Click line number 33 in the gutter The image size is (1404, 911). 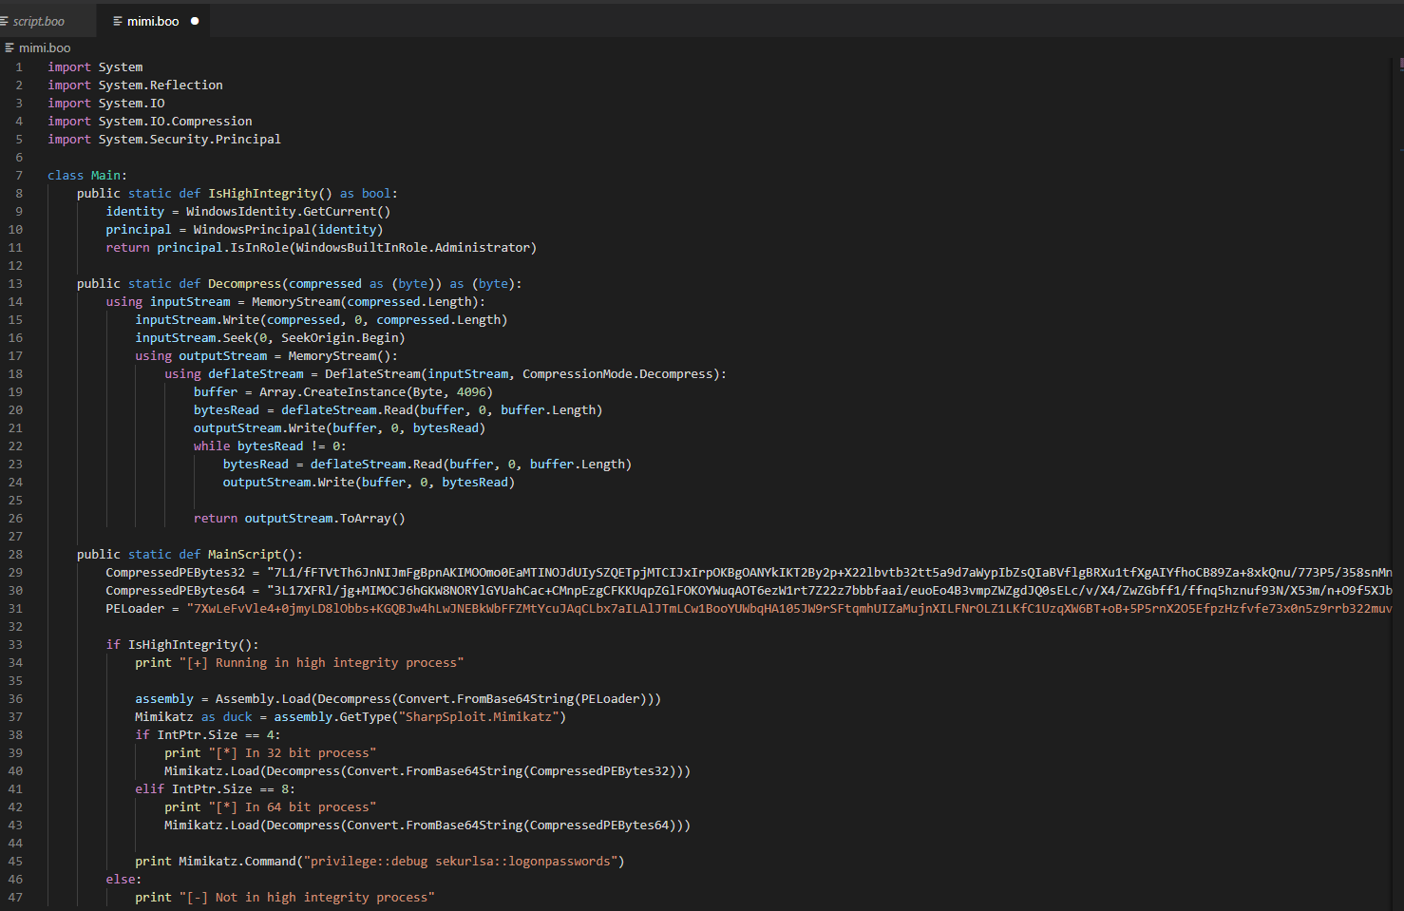click(x=15, y=645)
